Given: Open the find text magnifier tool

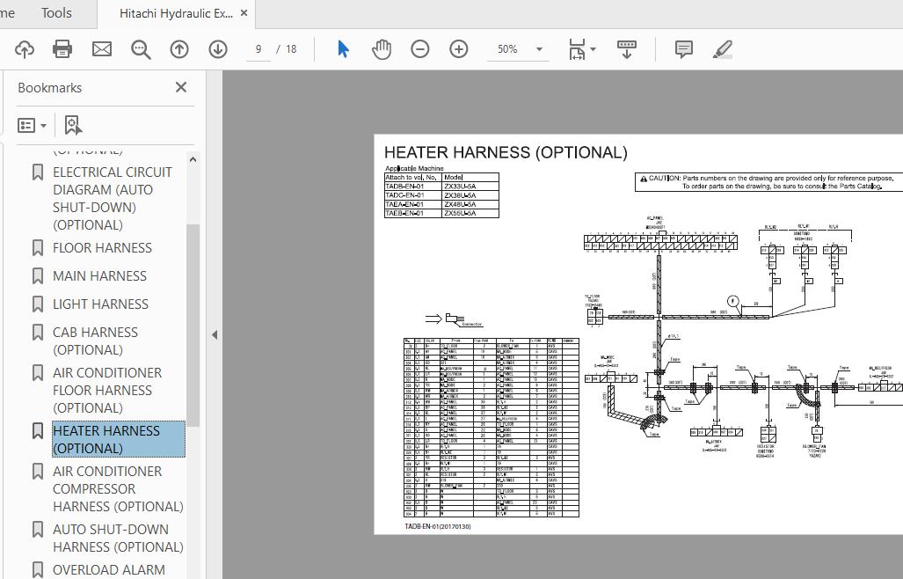Looking at the screenshot, I should point(141,49).
